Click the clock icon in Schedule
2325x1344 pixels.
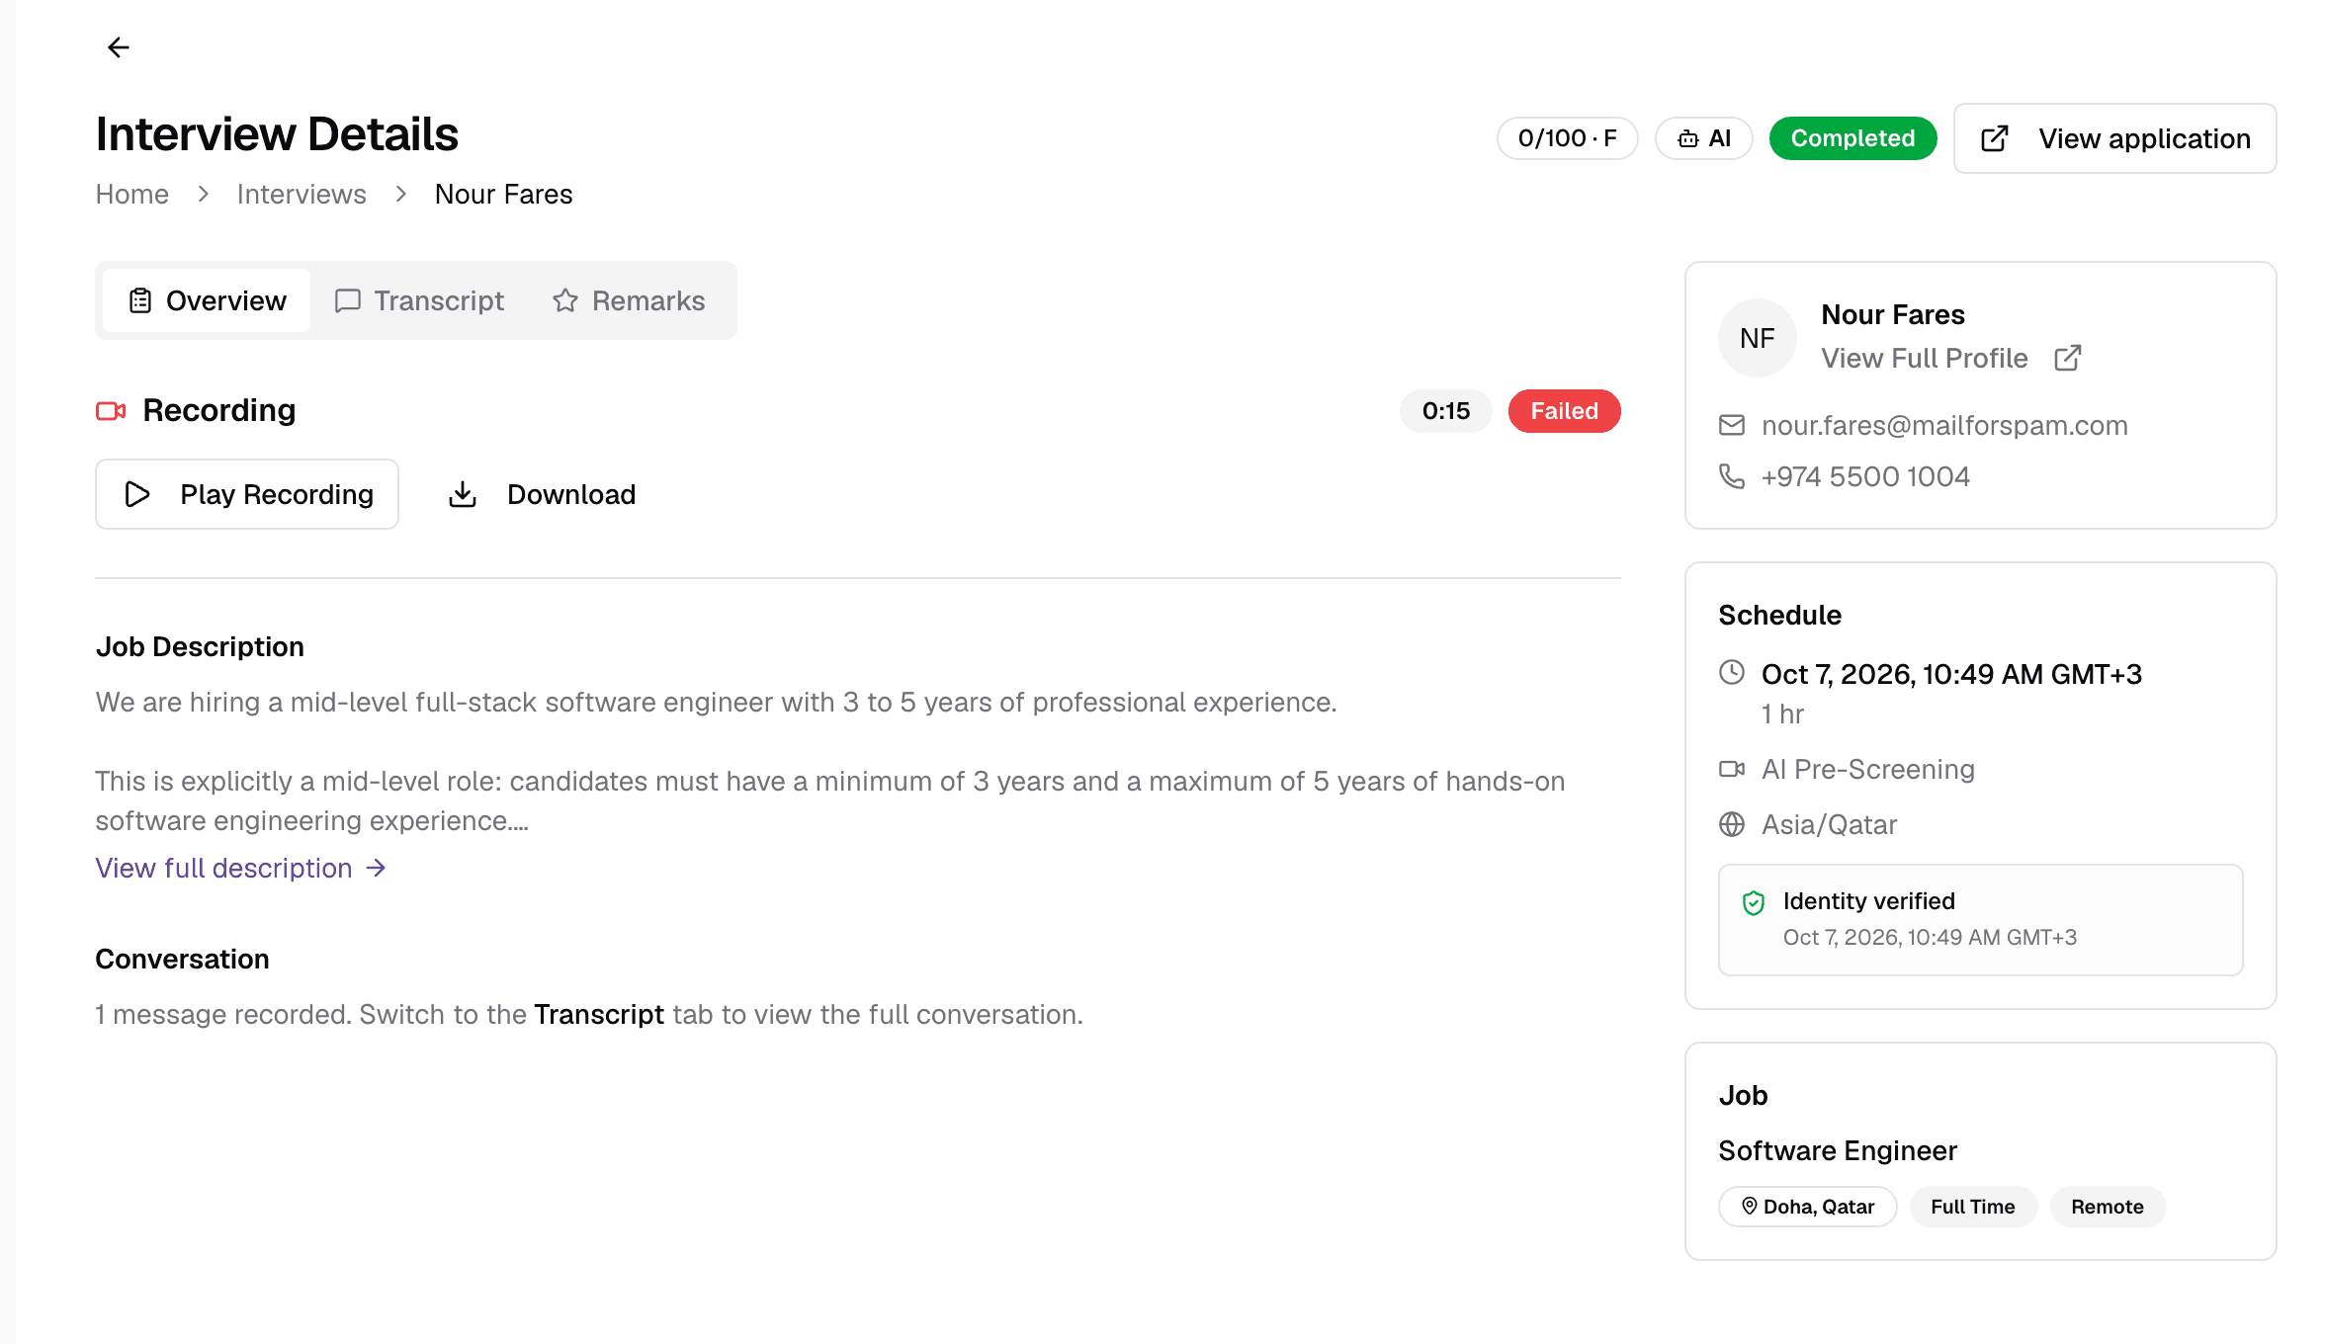pos(1732,672)
